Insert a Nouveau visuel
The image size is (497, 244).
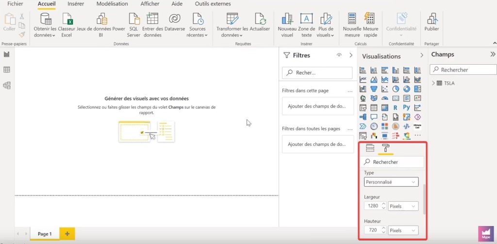pyautogui.click(x=287, y=26)
